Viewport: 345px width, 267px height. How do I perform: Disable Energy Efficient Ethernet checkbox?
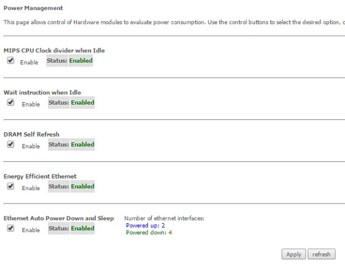pos(10,186)
